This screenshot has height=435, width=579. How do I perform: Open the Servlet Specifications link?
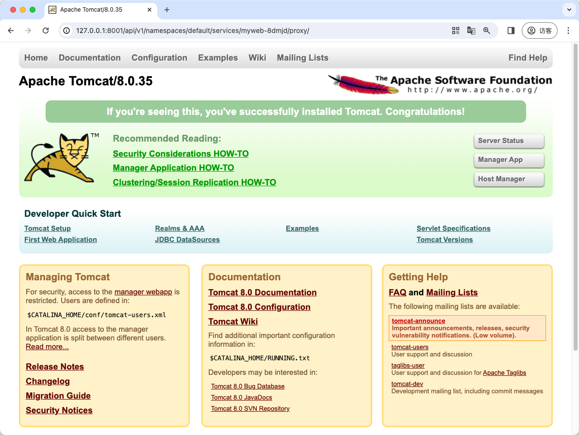coord(453,228)
